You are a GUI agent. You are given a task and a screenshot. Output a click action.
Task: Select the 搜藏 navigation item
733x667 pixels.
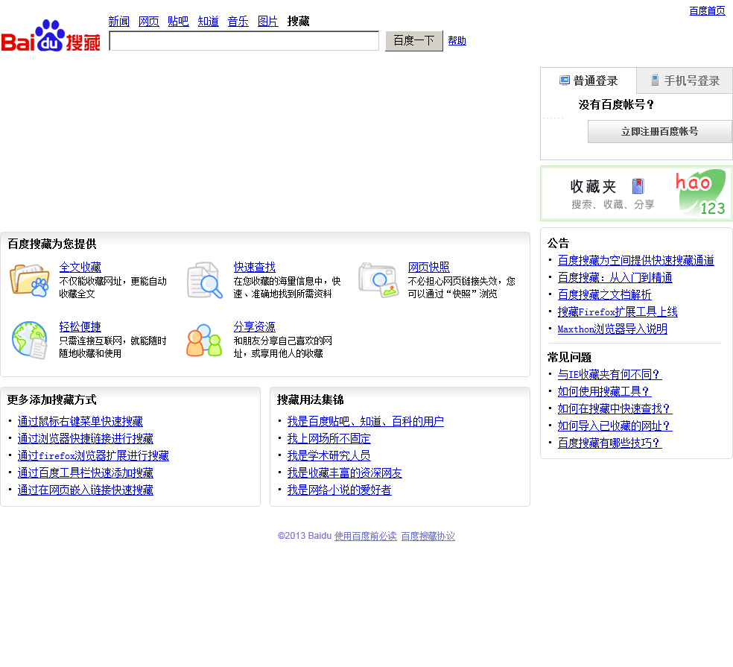point(298,21)
